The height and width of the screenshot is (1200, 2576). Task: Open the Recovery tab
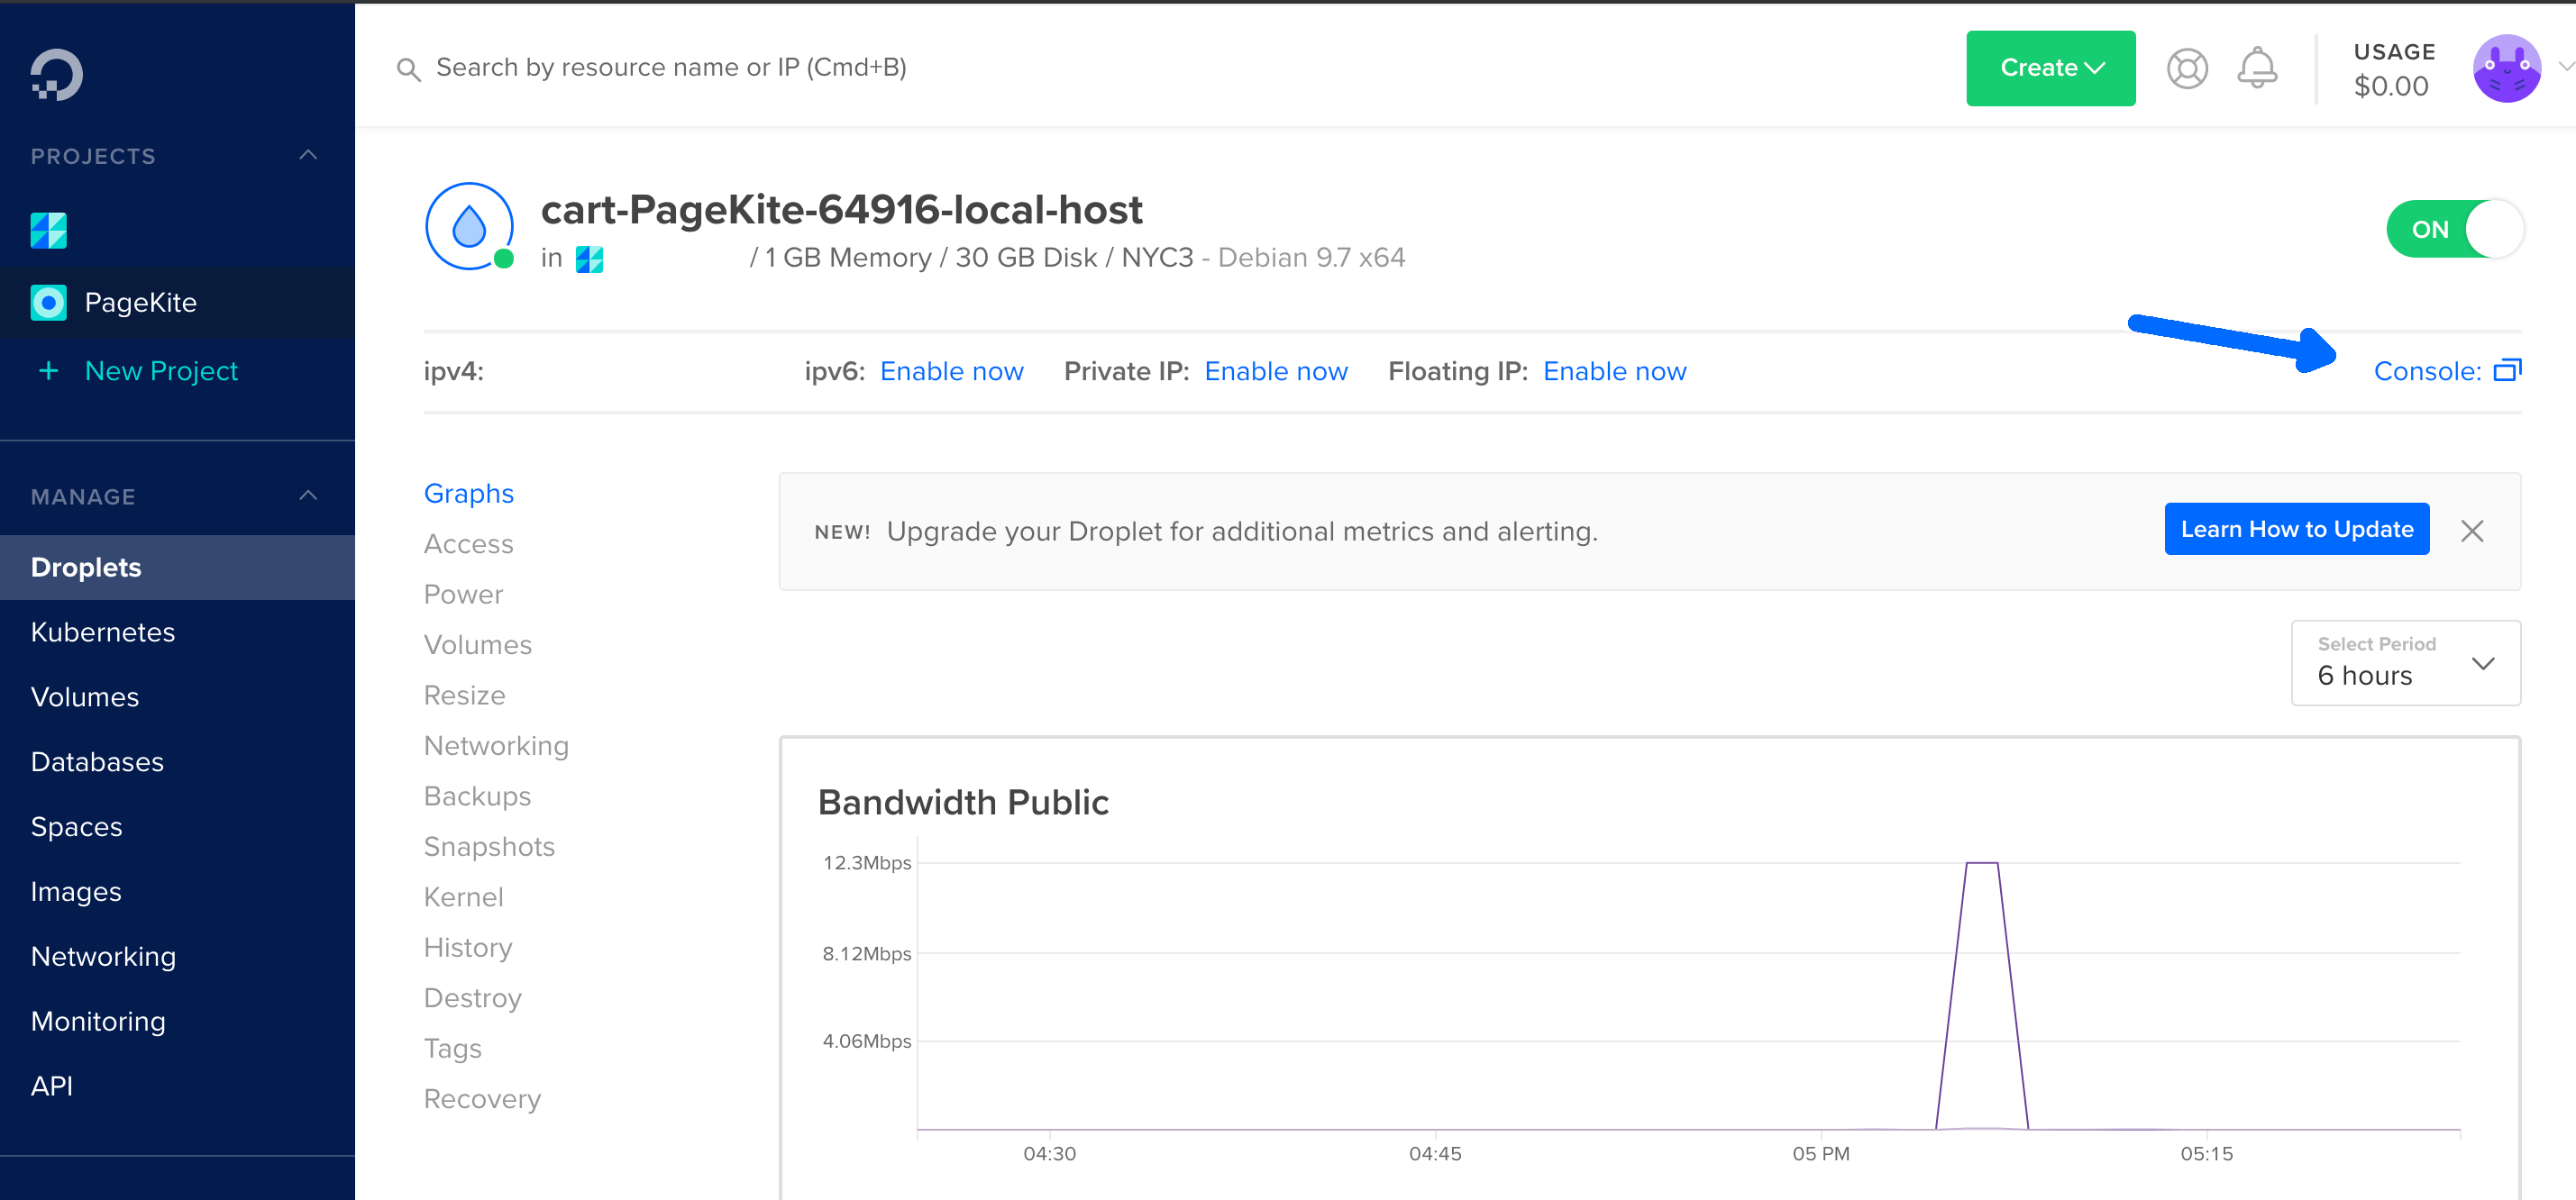pos(482,1099)
